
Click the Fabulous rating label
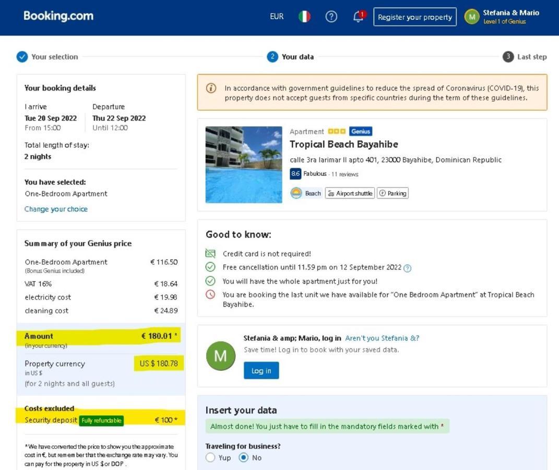pos(315,174)
